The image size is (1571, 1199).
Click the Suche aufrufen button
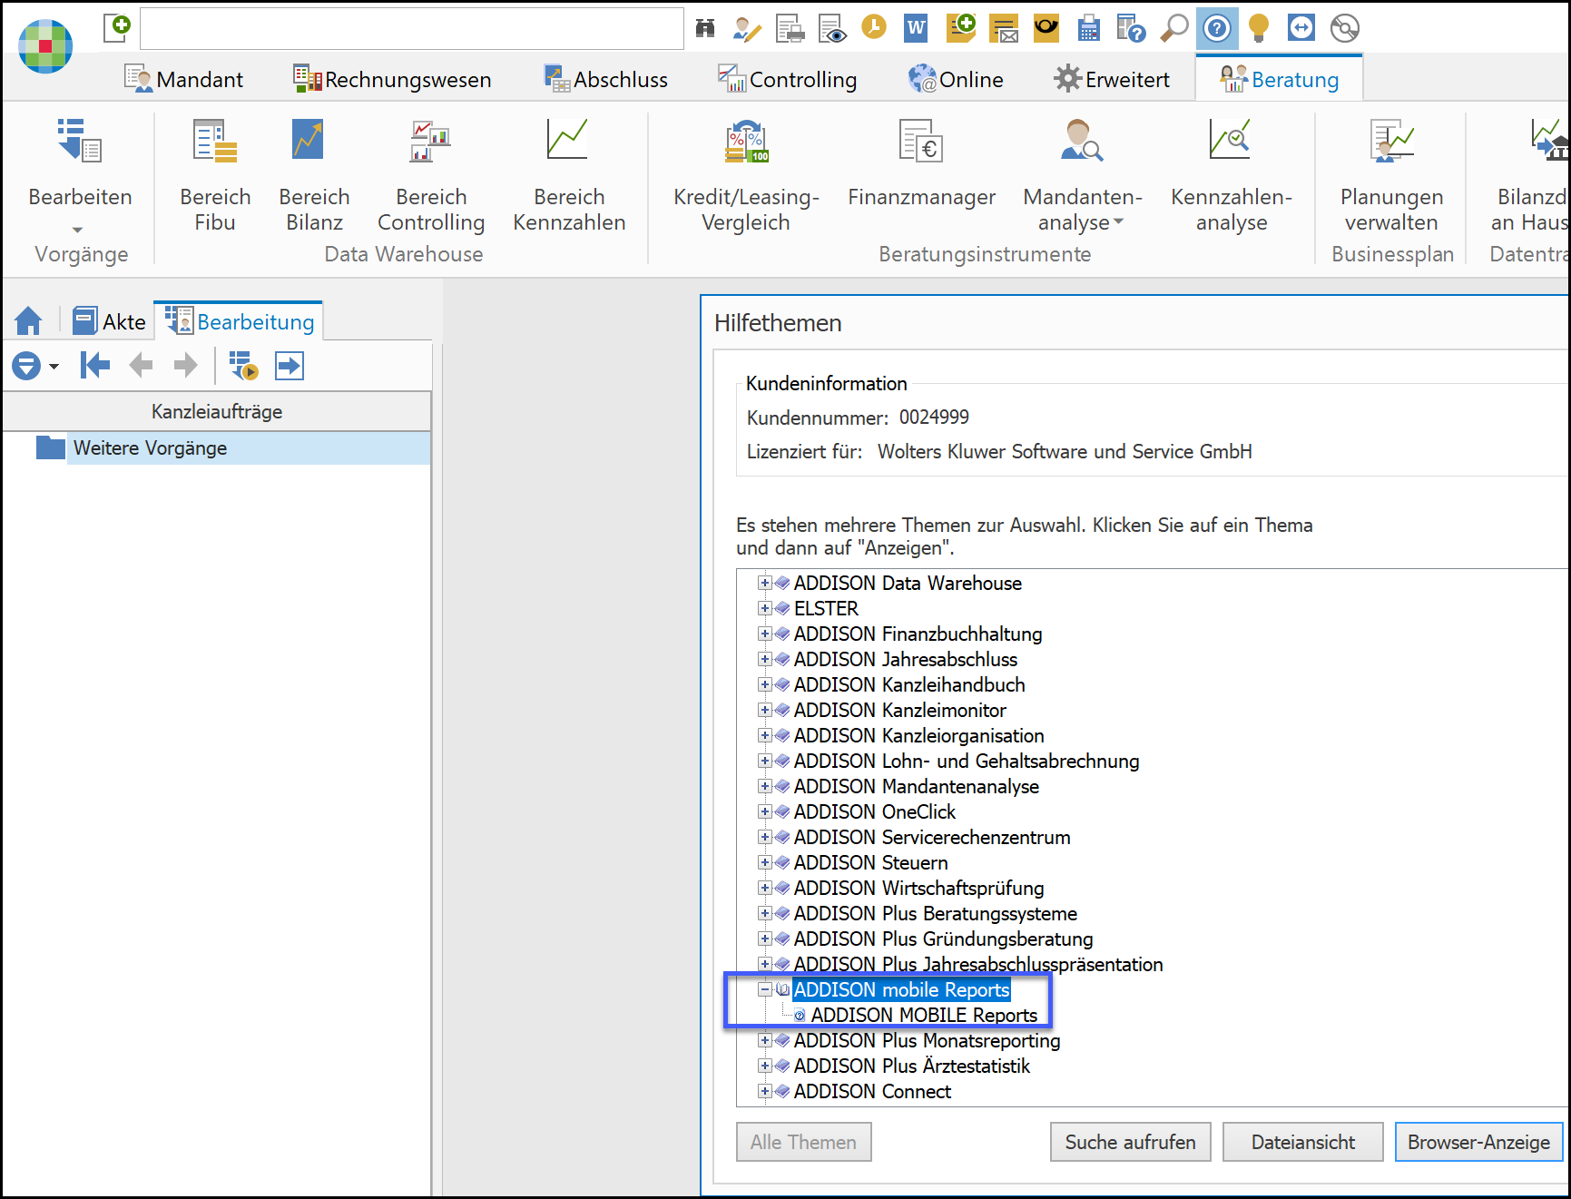pyautogui.click(x=1130, y=1142)
